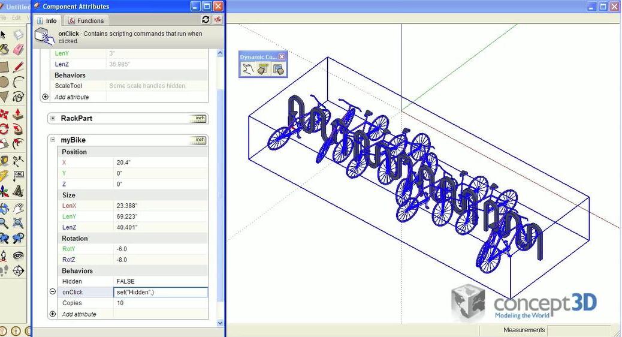
Task: Select the Interact tool in Dynamic Components toolbar
Action: point(247,70)
